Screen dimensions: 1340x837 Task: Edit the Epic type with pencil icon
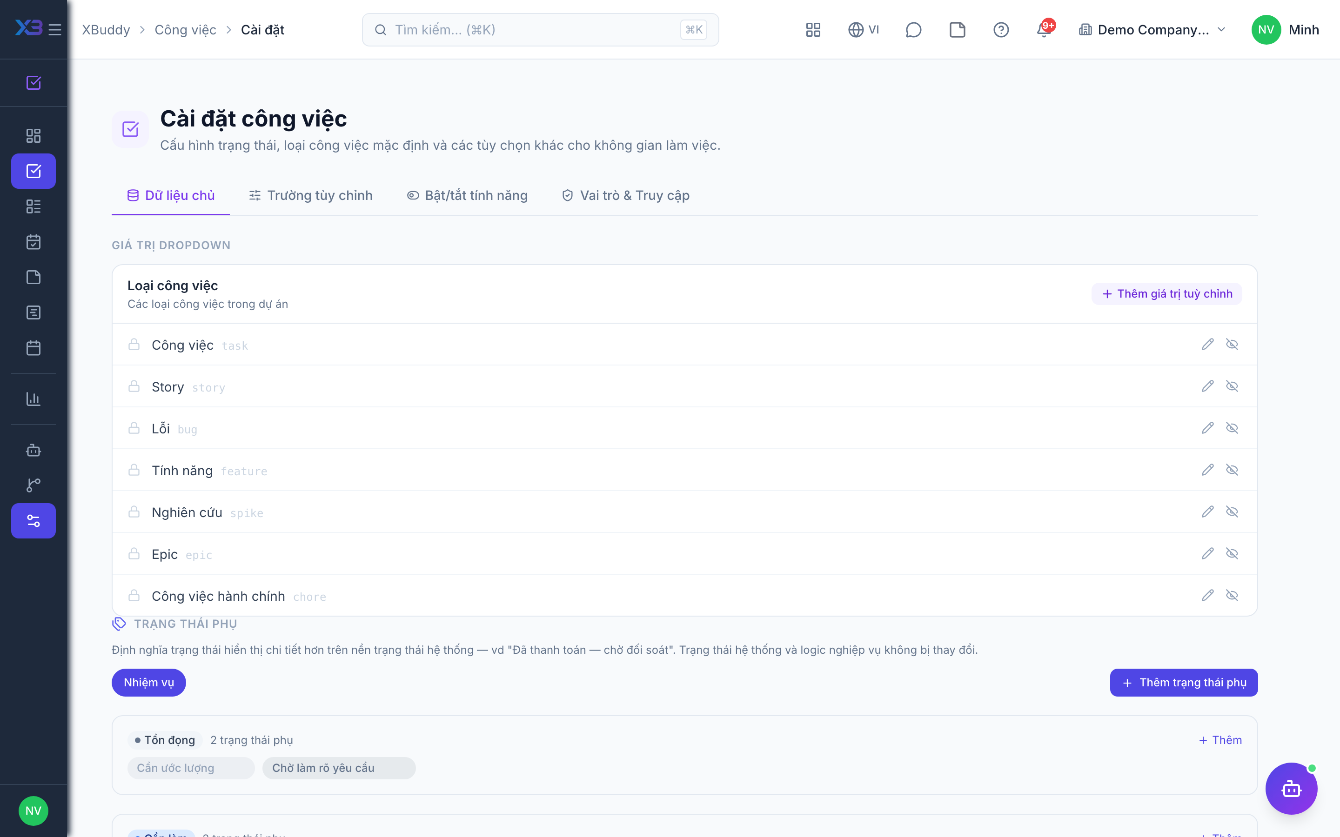(x=1208, y=553)
